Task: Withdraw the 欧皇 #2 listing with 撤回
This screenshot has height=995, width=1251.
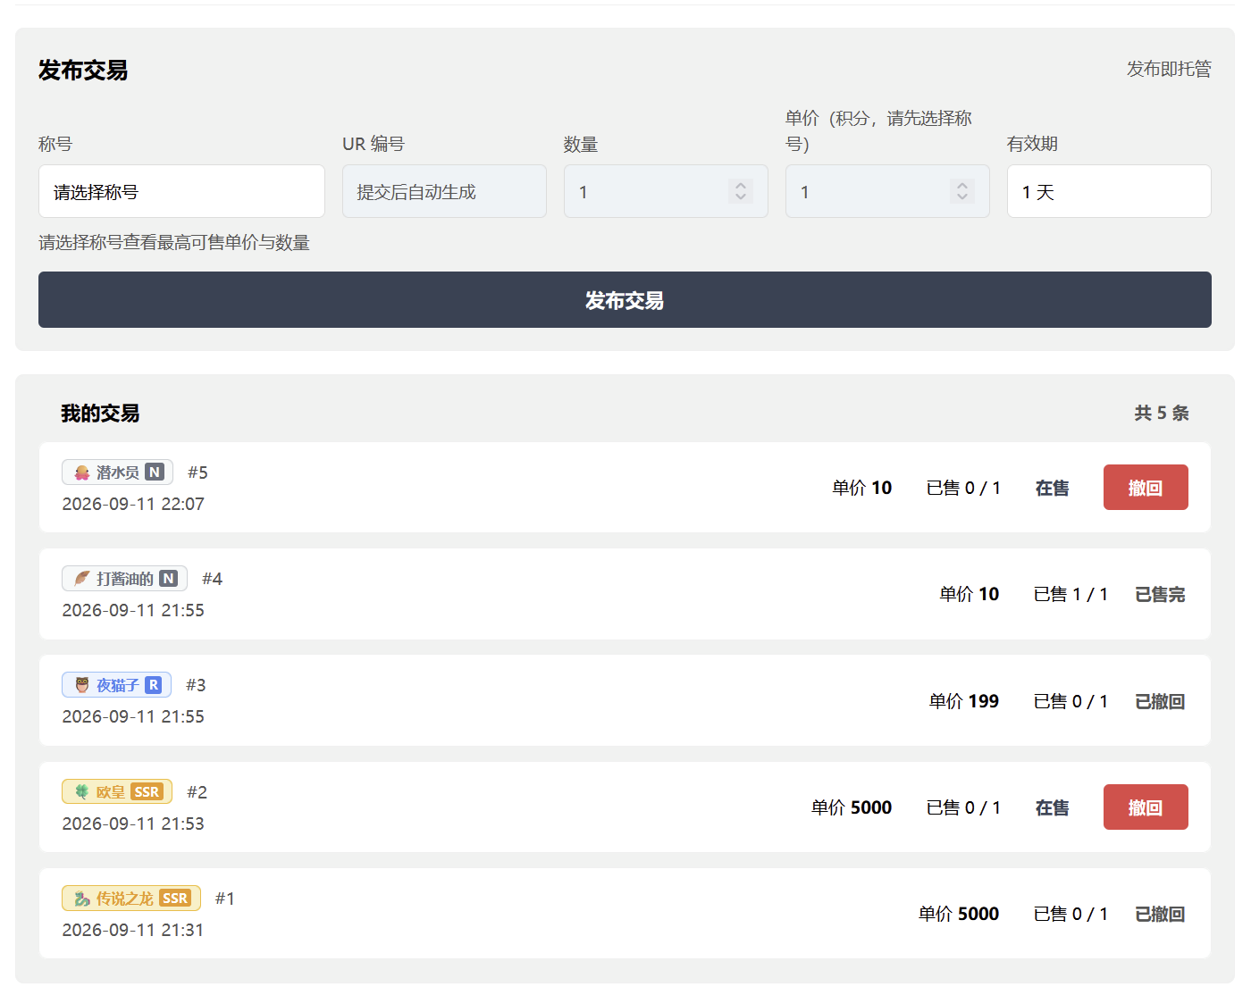Action: (1146, 807)
